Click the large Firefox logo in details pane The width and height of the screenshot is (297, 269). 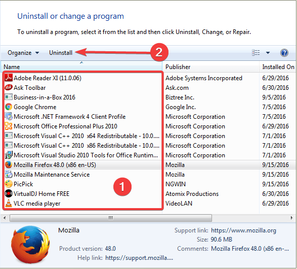pyautogui.click(x=30, y=245)
